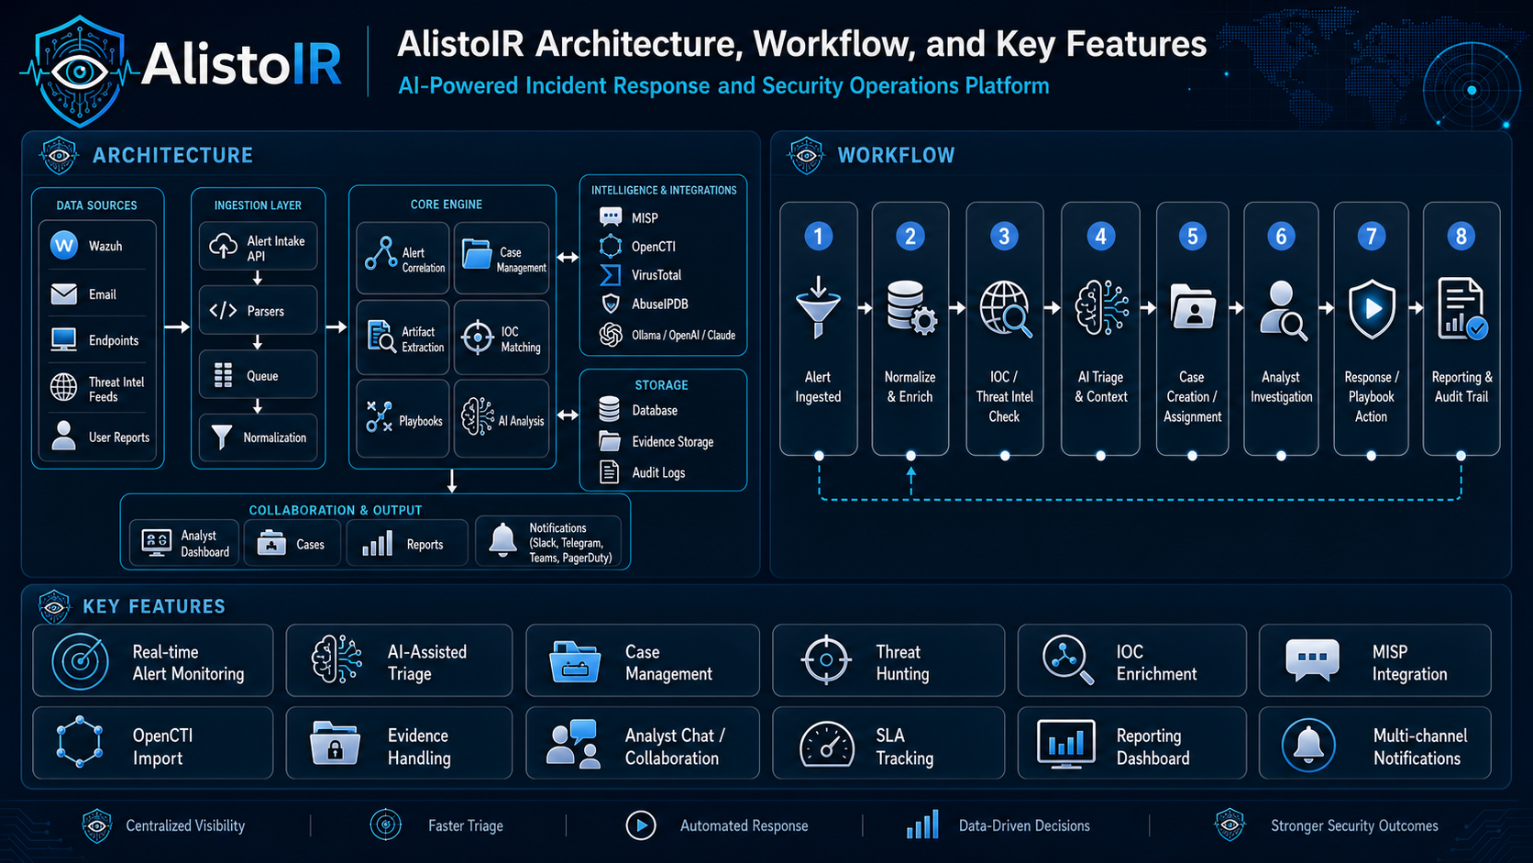Click the Threat Hunting feature card
This screenshot has width=1533, height=863.
[888, 660]
